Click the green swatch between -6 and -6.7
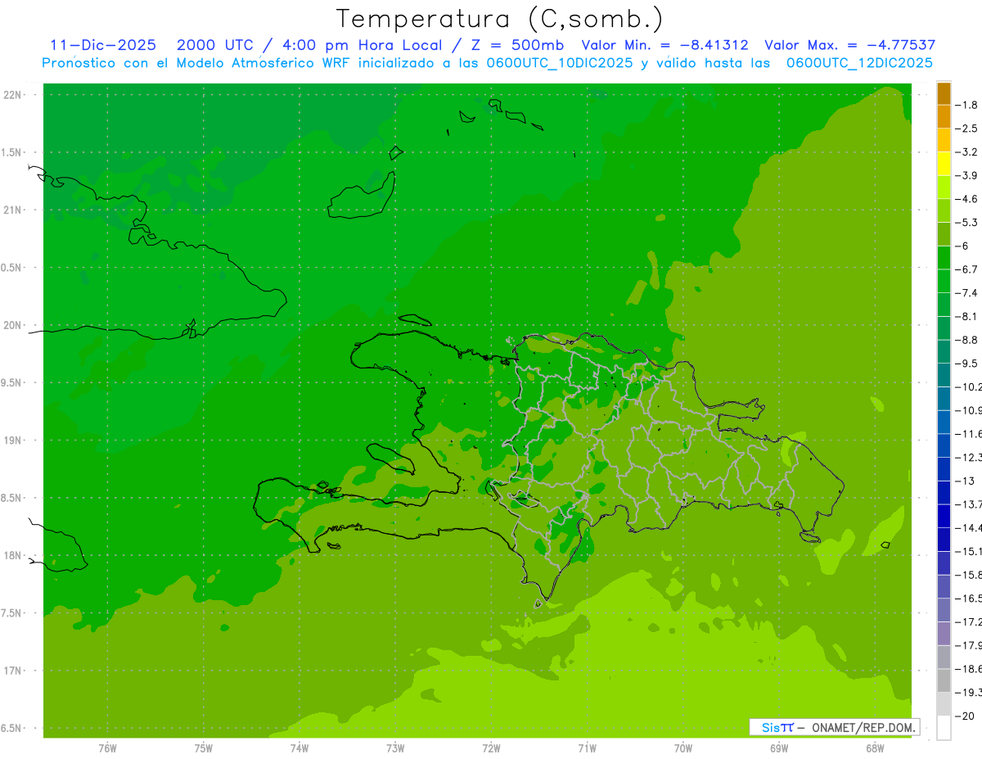Viewport: 982px width, 759px height. pyautogui.click(x=944, y=257)
